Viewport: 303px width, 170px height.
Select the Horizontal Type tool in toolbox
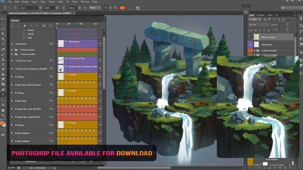pos(3,94)
